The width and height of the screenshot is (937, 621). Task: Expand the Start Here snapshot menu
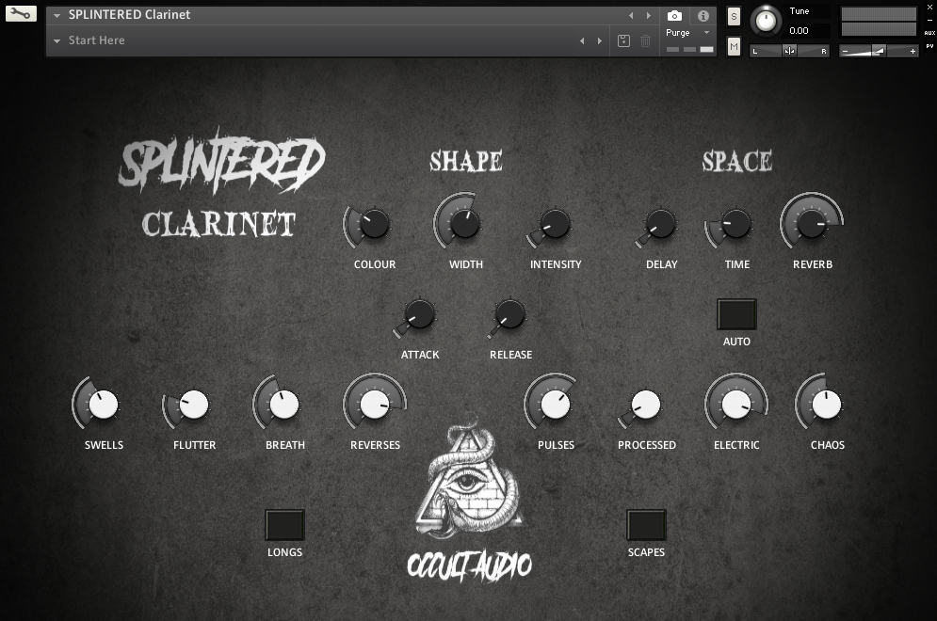[x=57, y=41]
